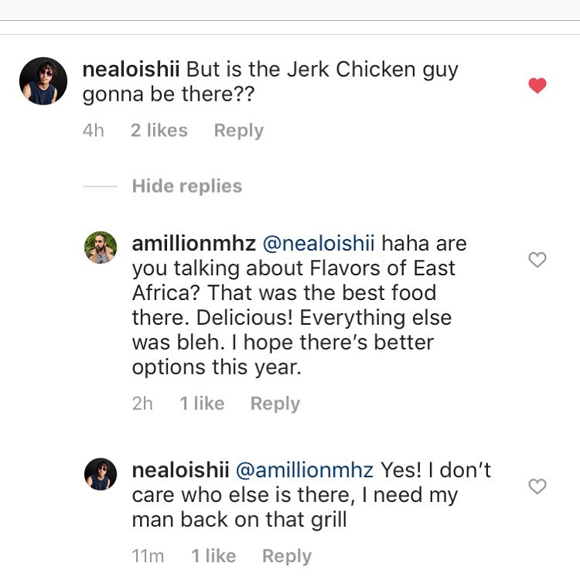Open nealoishii username on the top comment
Screen dimensions: 580x580
click(x=131, y=69)
